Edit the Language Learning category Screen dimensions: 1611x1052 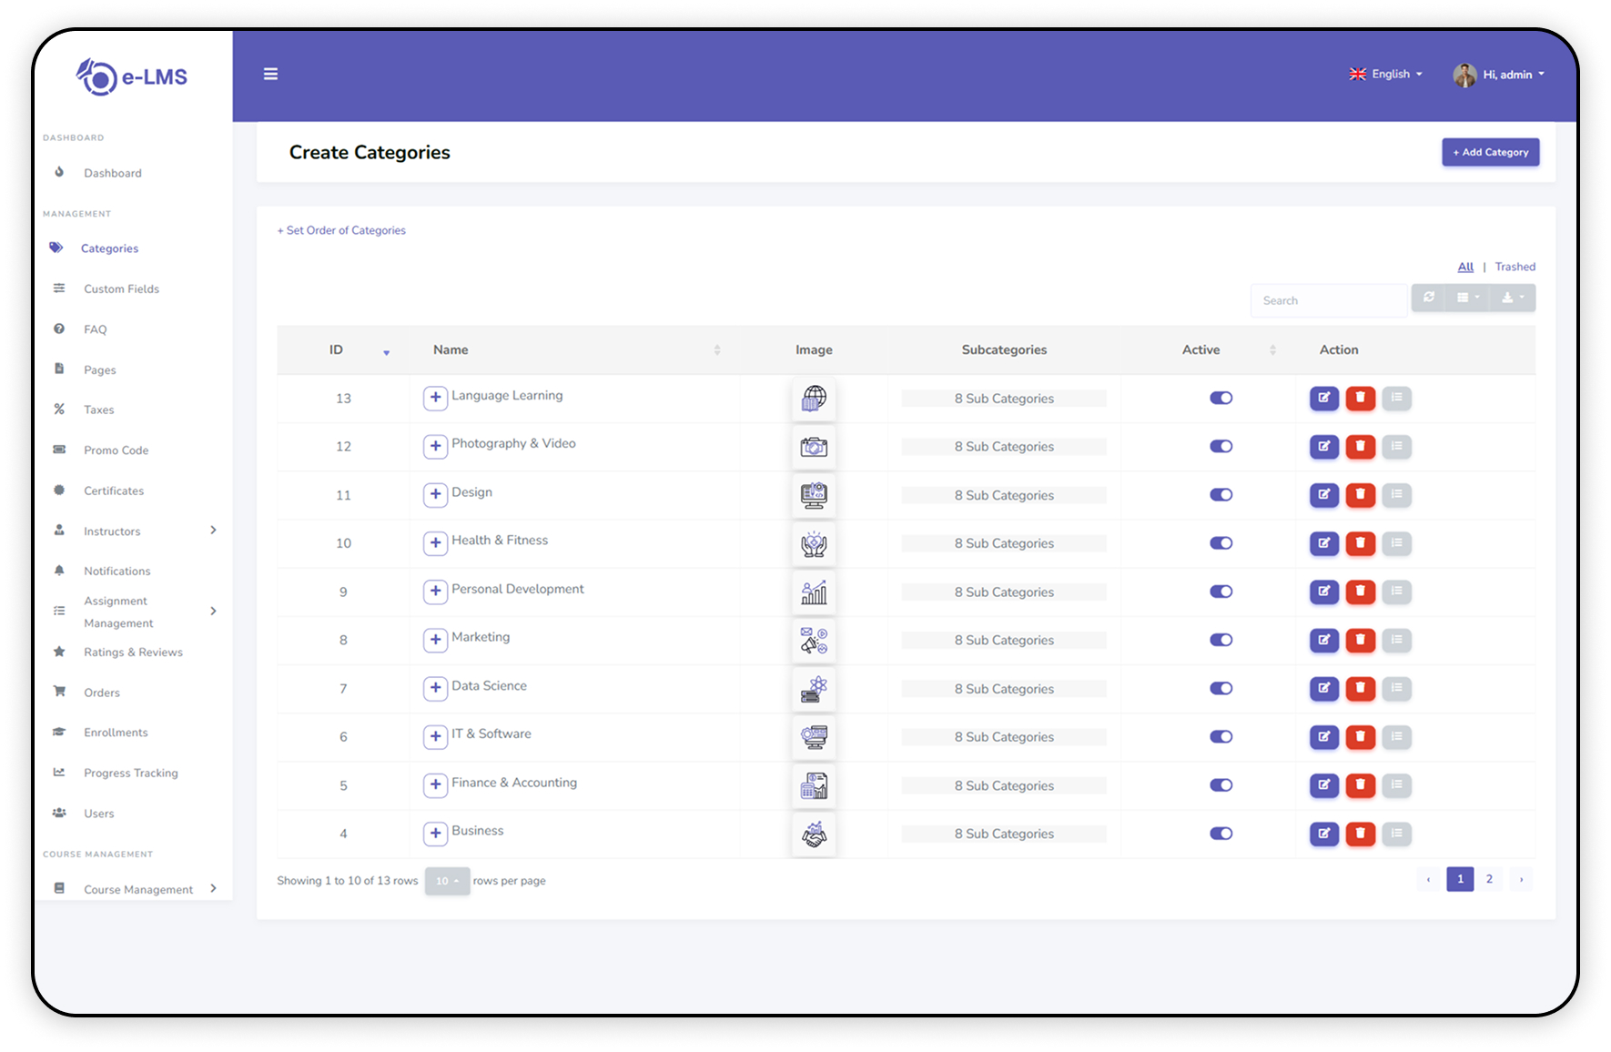(x=1323, y=398)
